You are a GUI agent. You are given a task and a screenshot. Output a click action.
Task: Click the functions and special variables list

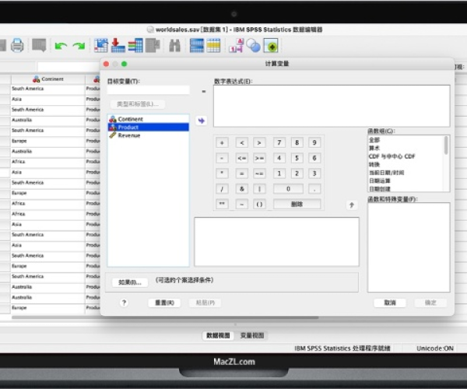[x=409, y=247]
